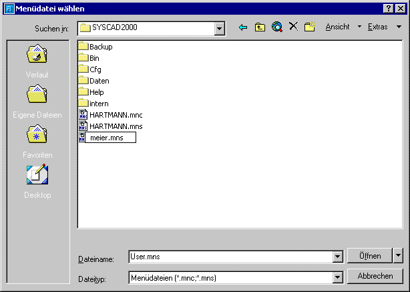Screen dimensions: 410x292
Task: Open Eigene Dateien in the sidebar
Action: pyautogui.click(x=37, y=102)
